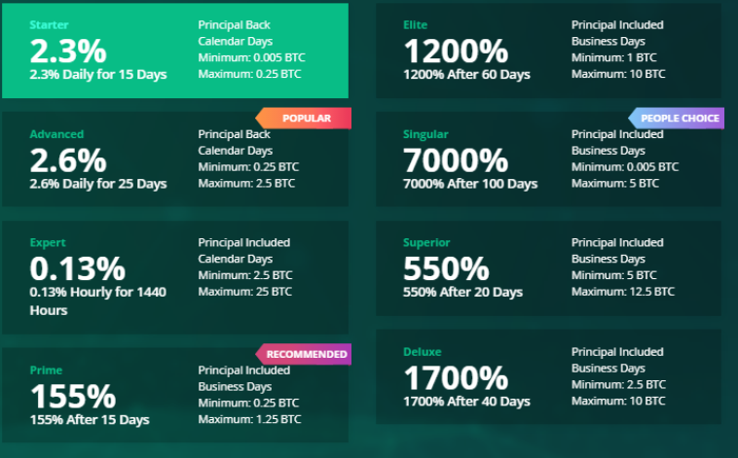Click the Singular plan name label
Viewport: 738px width, 458px height.
[x=425, y=134]
